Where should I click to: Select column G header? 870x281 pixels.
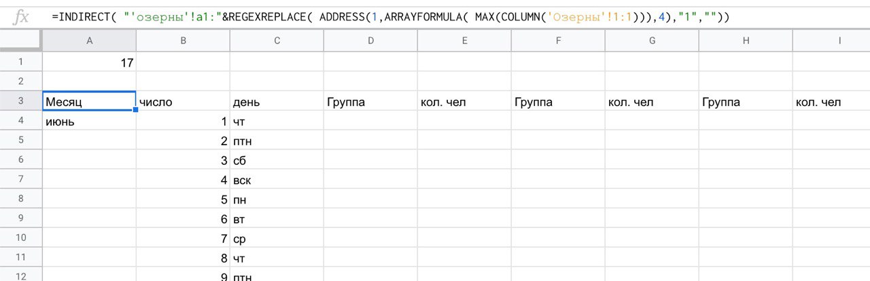pyautogui.click(x=652, y=41)
